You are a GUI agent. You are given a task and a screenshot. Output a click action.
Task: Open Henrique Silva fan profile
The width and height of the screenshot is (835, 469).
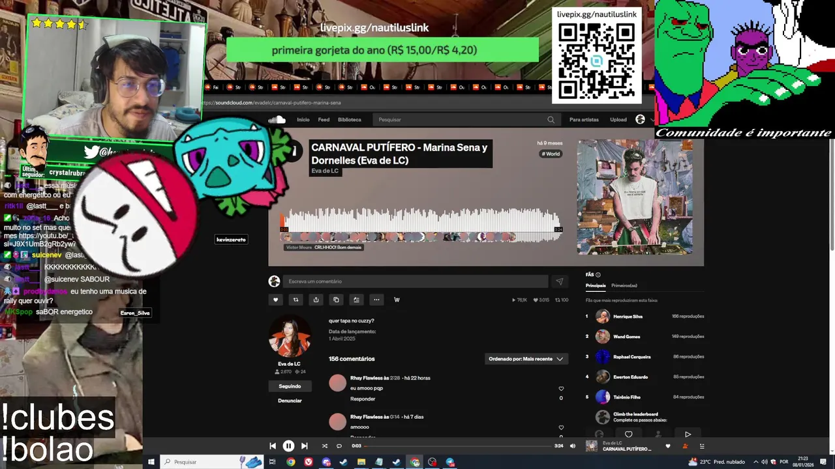point(628,317)
